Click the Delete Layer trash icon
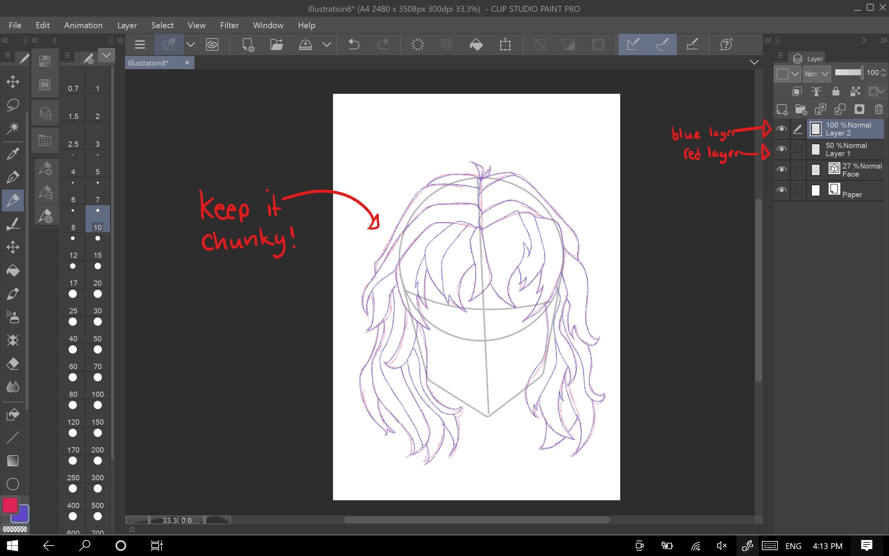889x556 pixels. click(878, 109)
